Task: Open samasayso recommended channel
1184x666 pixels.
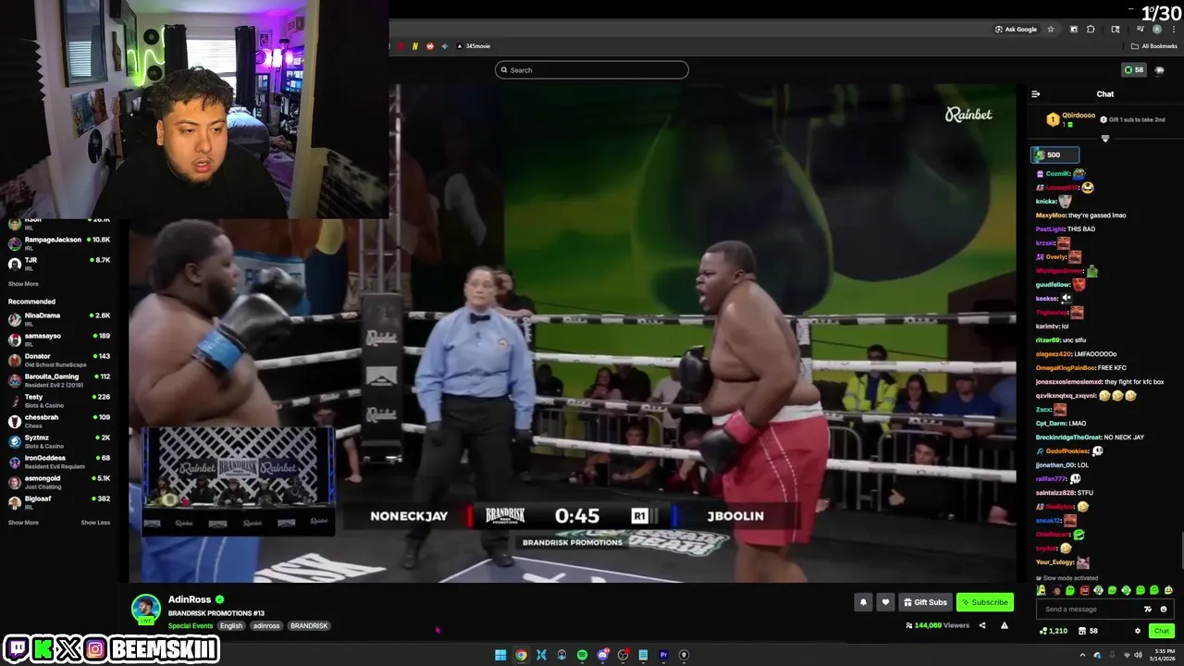Action: coord(59,339)
